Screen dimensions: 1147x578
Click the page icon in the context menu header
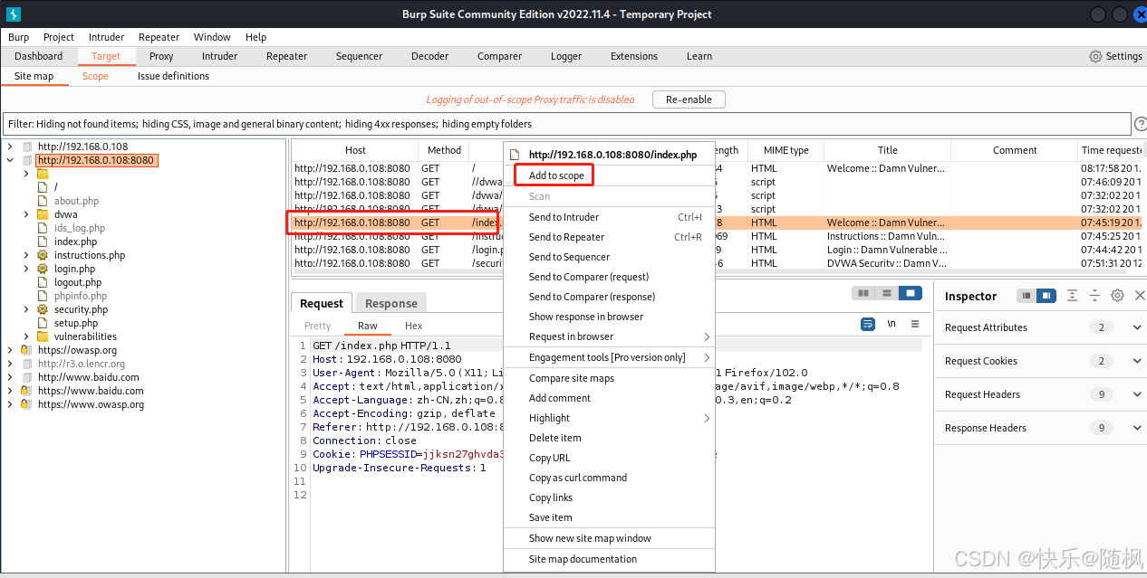(516, 155)
